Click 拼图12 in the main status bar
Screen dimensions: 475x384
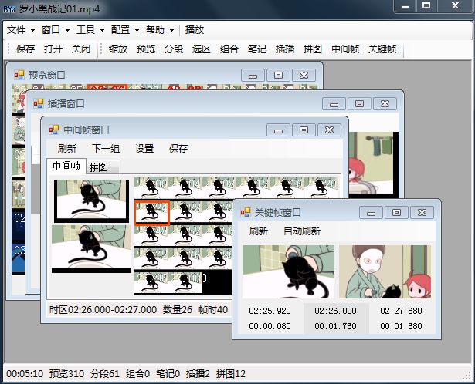(231, 374)
